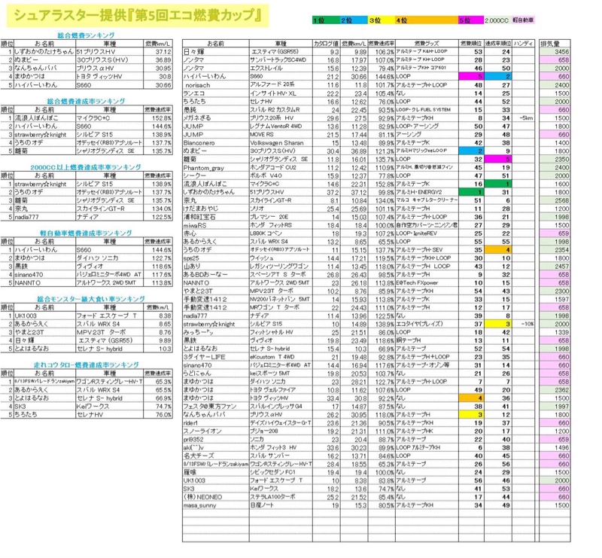Image resolution: width=602 pixels, height=558 pixels.
Task: Click the 燃費順位 column header
Action: 471,44
